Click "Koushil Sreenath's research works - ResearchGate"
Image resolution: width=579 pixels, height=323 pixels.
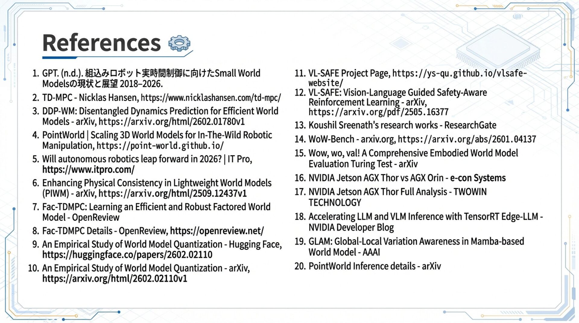click(402, 125)
